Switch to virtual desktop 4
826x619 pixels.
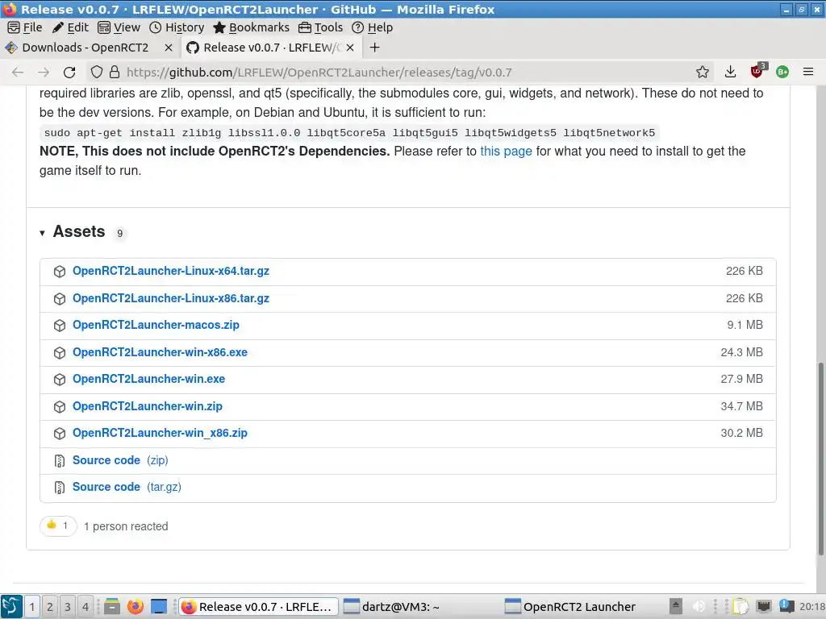pos(86,607)
